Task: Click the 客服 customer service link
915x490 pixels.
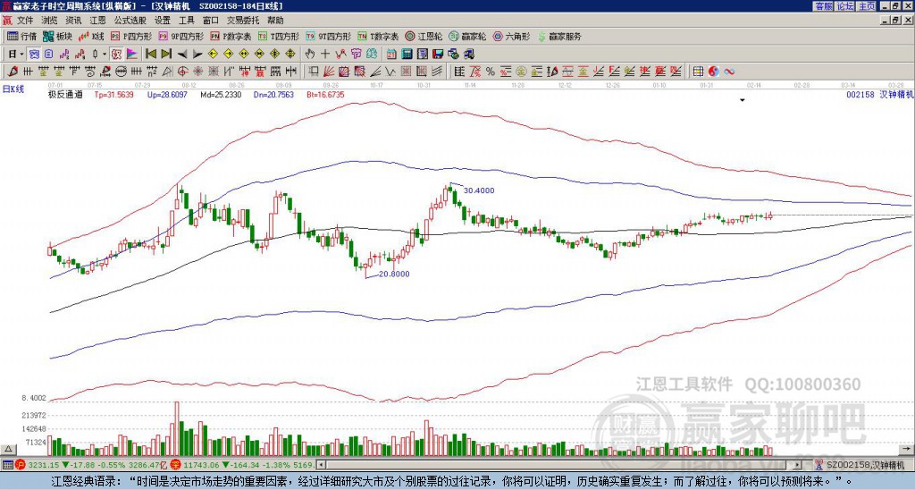Action: (x=823, y=6)
